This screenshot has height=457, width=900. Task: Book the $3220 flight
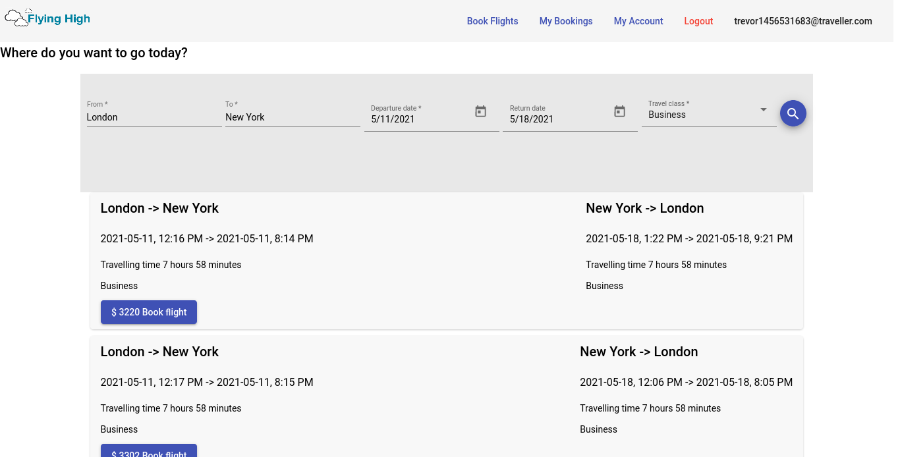(149, 312)
